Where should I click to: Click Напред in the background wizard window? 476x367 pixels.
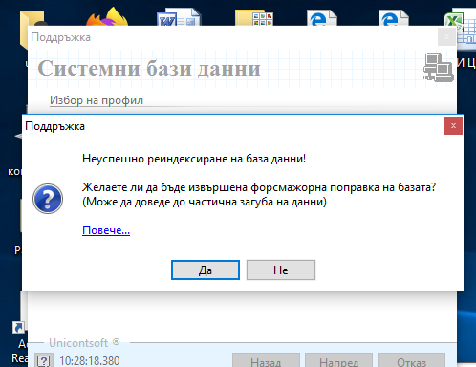(338, 361)
